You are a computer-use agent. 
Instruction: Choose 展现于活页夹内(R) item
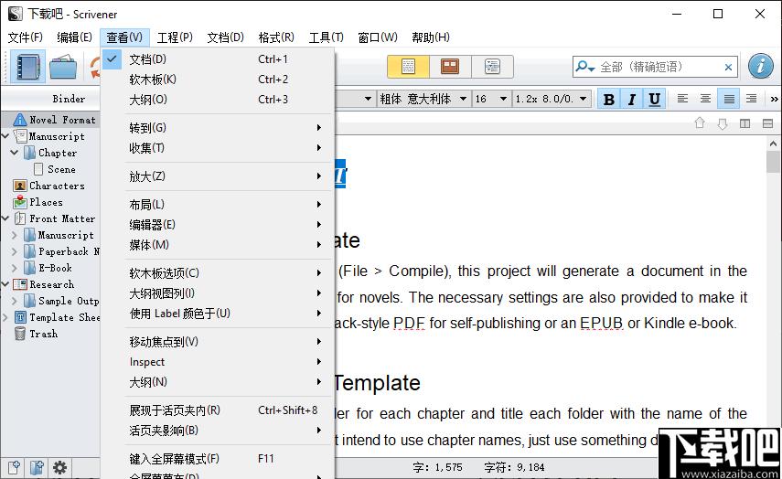pos(218,410)
